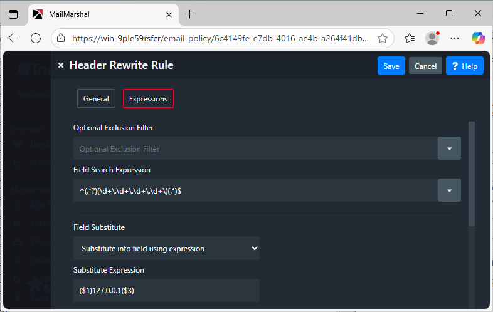493x312 pixels.
Task: Click the Substitute Expression text field
Action: click(166, 291)
